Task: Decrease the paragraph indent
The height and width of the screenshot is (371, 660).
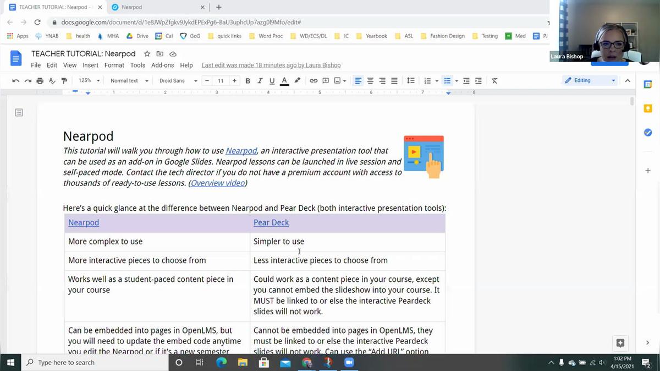Action: (x=466, y=81)
